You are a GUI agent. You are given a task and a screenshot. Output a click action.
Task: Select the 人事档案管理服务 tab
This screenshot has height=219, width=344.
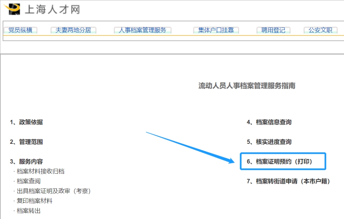coord(142,30)
